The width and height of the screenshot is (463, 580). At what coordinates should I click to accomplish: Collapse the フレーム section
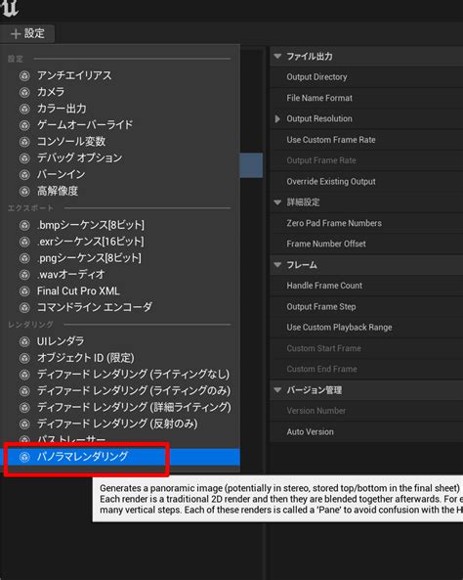point(277,265)
